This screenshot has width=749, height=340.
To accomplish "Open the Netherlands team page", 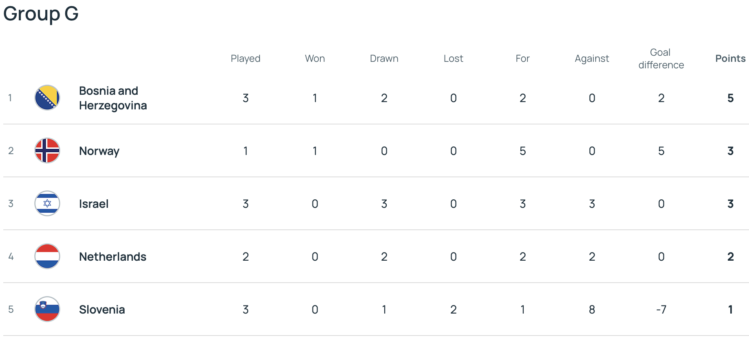I will [x=112, y=257].
